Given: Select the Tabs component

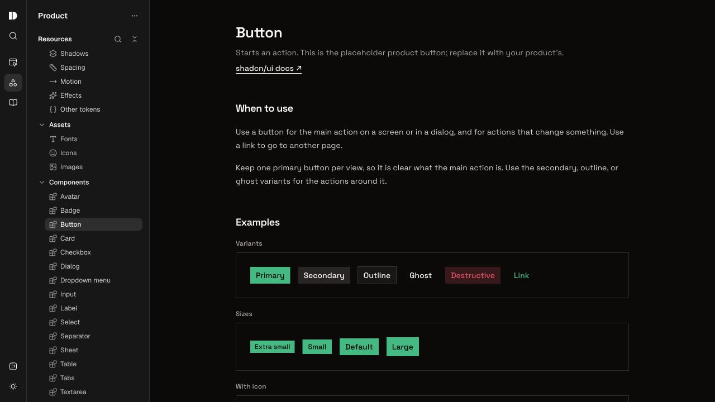Looking at the screenshot, I should [x=93, y=378].
